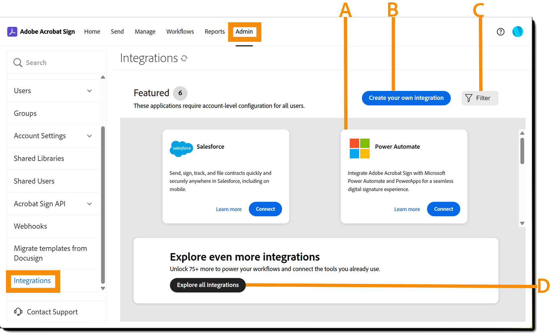Click the Salesforce integration logo
Image resolution: width=554 pixels, height=333 pixels.
181,149
